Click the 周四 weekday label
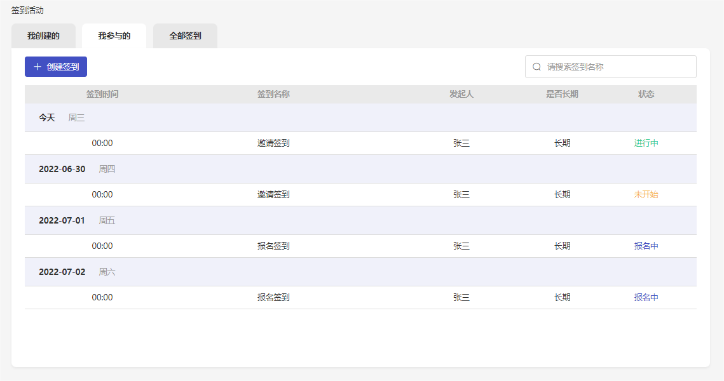 (107, 170)
